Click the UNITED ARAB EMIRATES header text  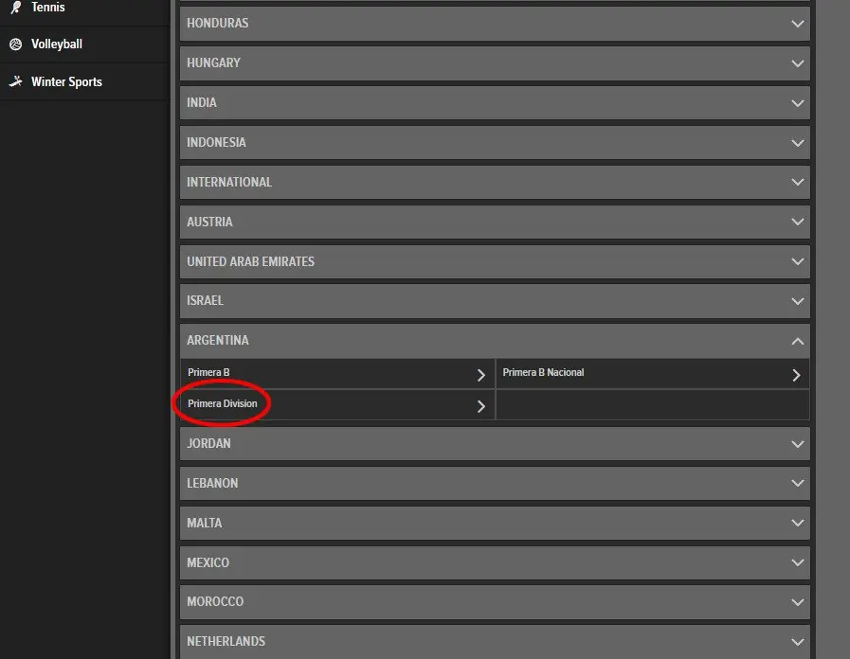pos(250,261)
